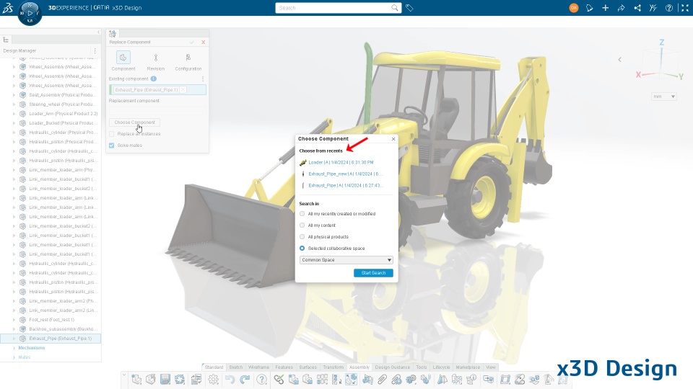
Task: Click the Start Search button
Action: click(373, 273)
